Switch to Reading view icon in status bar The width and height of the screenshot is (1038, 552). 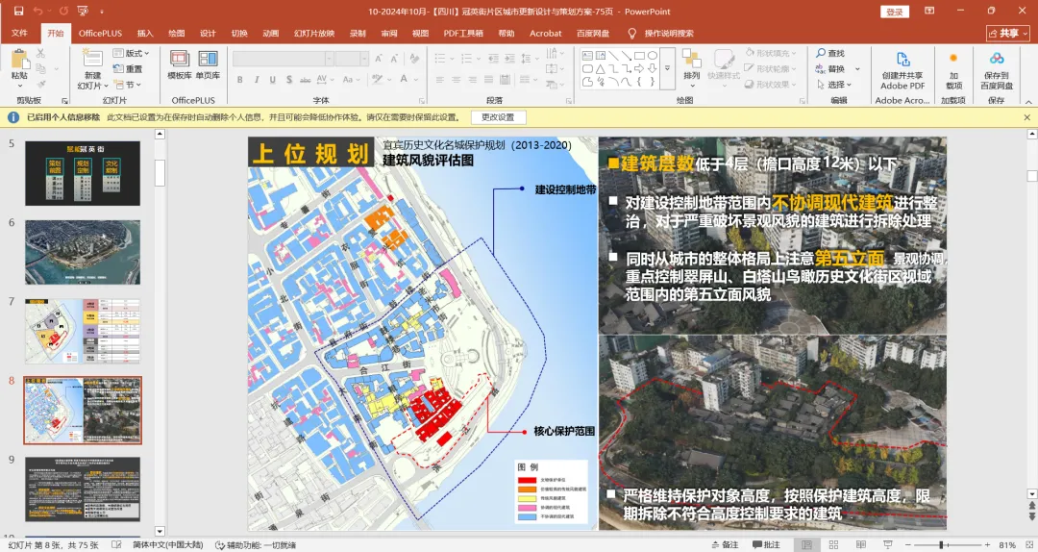click(x=860, y=544)
